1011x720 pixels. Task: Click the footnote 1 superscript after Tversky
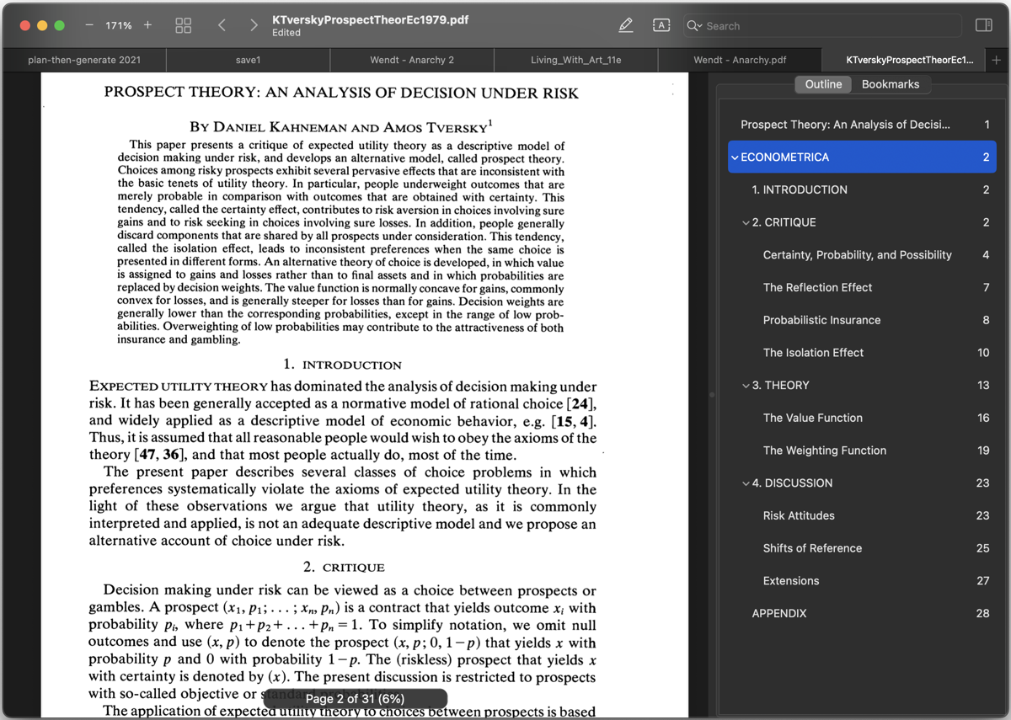pyautogui.click(x=490, y=123)
